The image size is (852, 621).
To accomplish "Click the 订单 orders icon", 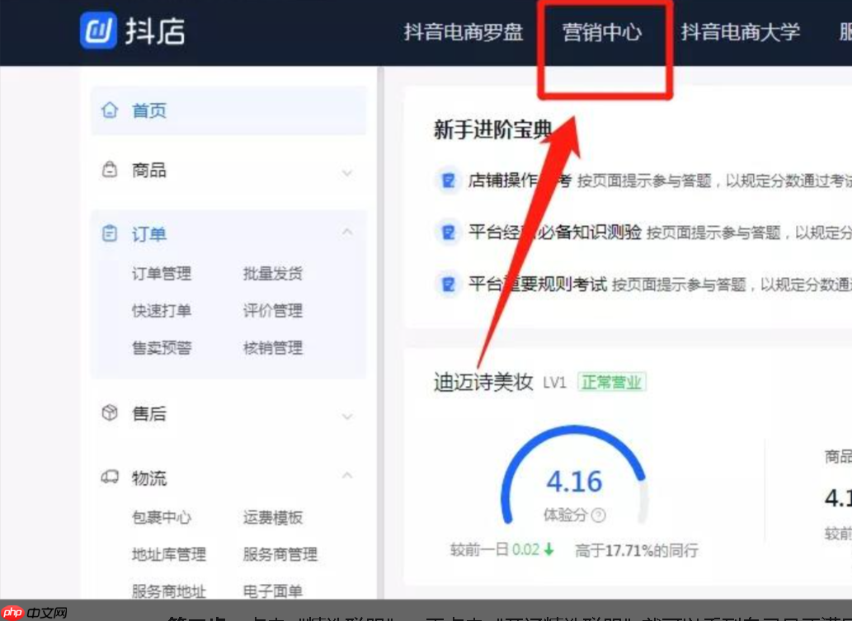I will tap(108, 235).
